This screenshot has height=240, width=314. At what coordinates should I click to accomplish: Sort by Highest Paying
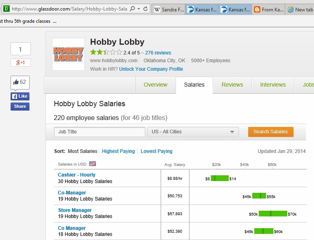point(118,151)
